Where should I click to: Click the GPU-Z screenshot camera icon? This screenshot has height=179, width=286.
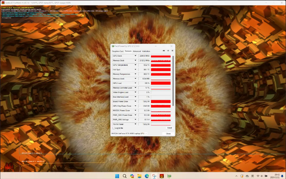click(164, 51)
